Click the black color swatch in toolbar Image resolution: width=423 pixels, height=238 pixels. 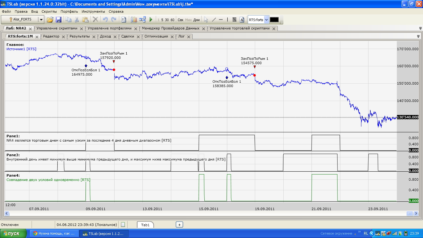[274, 20]
